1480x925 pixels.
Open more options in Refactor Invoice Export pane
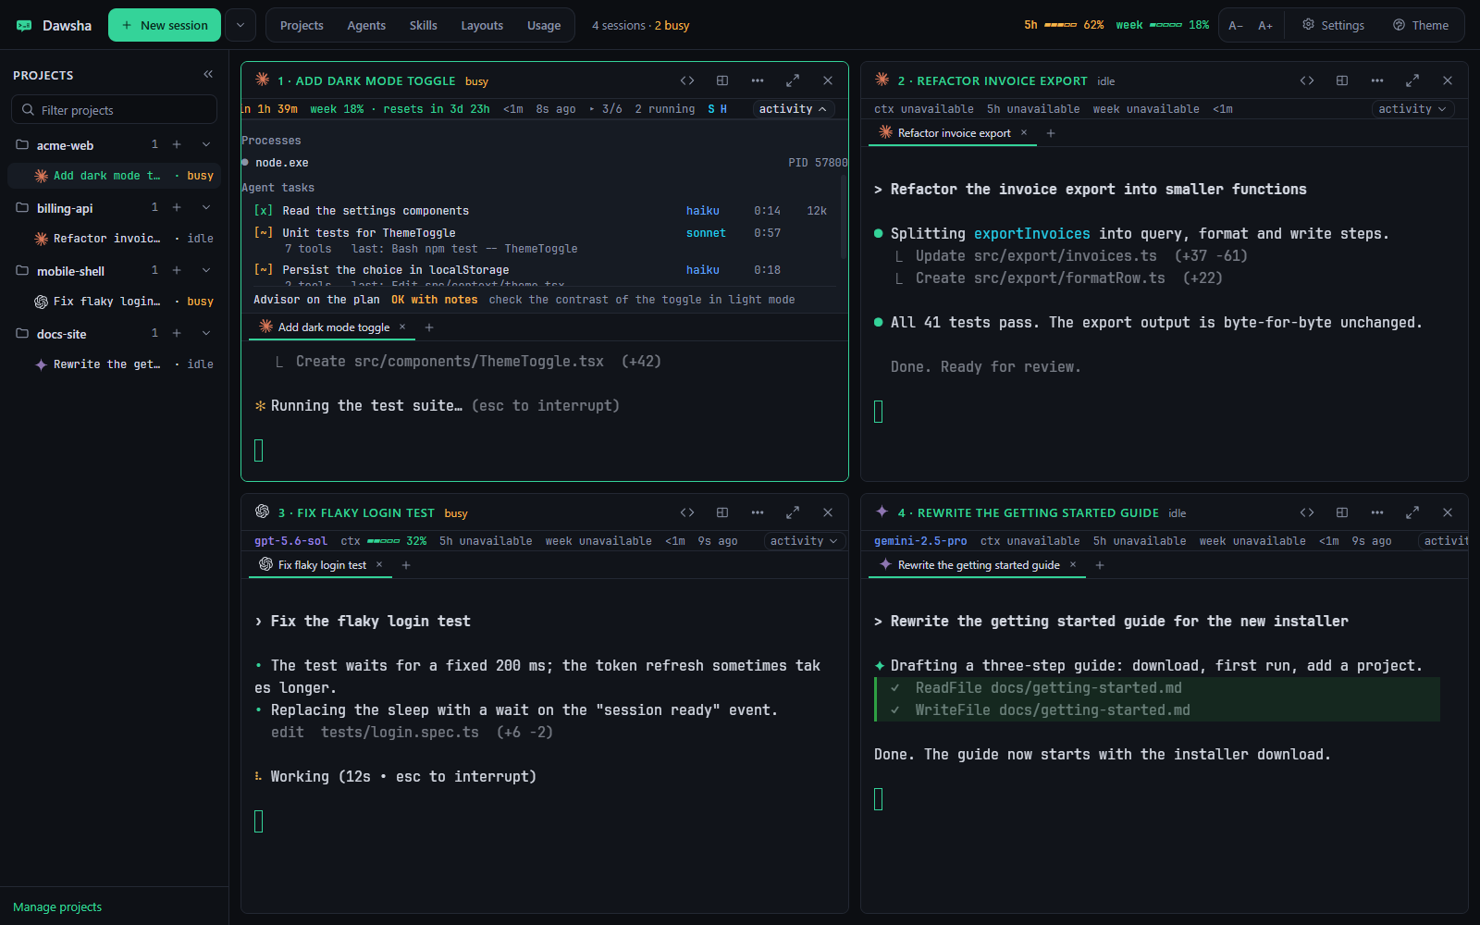[1377, 80]
